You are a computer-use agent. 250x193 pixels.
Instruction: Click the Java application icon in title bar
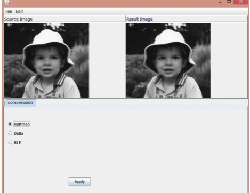(x=7, y=2)
